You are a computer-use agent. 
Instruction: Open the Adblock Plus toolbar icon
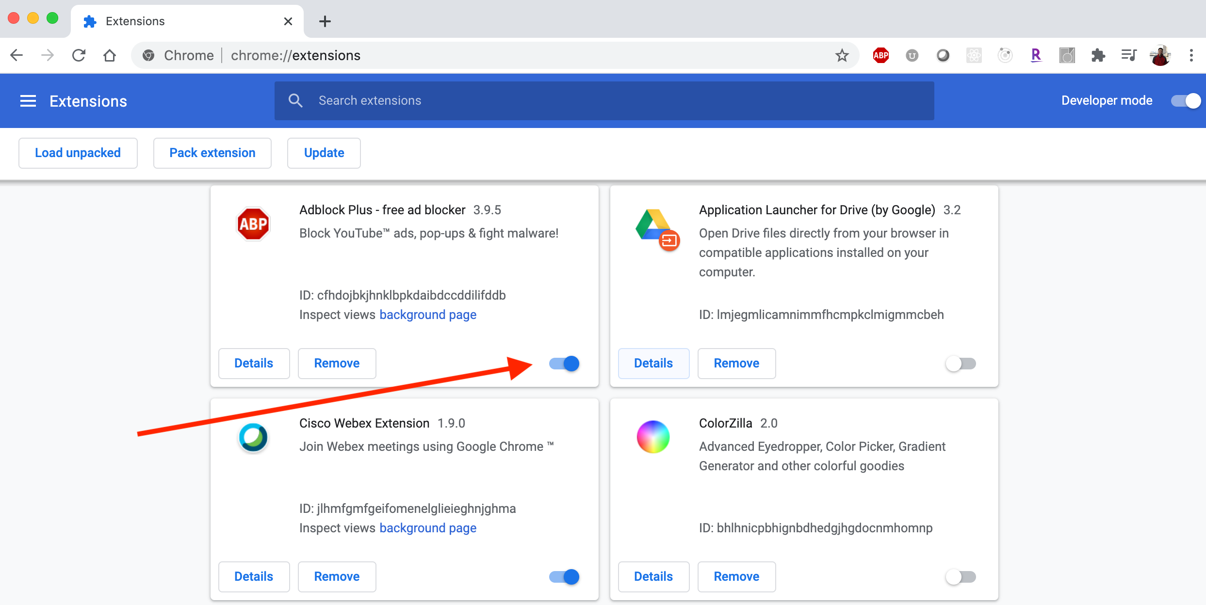pos(881,55)
